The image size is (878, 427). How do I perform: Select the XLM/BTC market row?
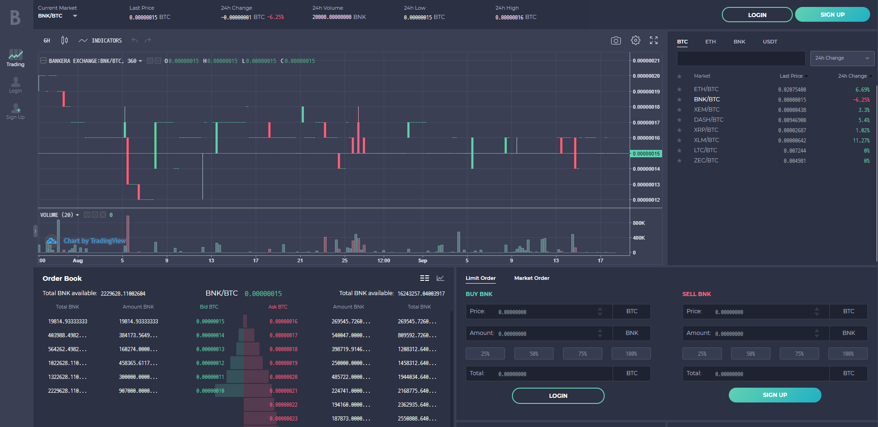(x=773, y=140)
